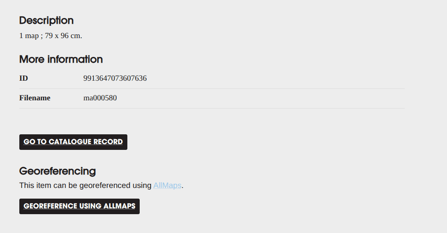Click the Description heading

click(46, 20)
